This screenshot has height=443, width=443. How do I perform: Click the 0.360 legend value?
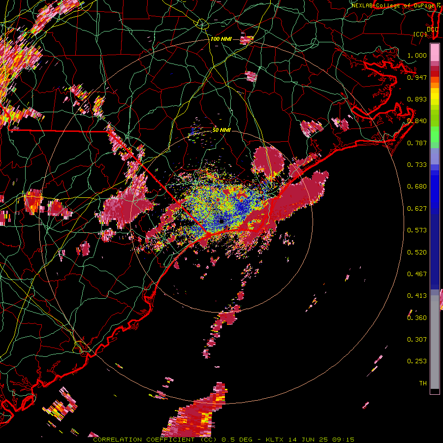(x=417, y=318)
